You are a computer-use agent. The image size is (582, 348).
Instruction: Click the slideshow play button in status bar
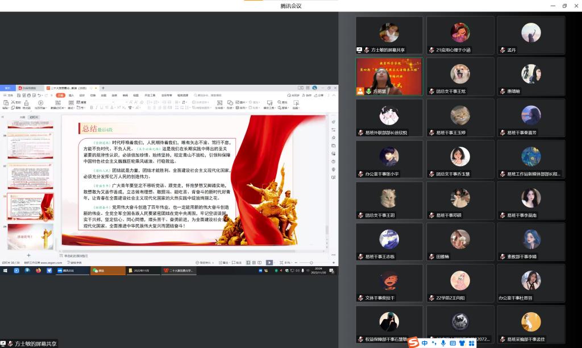tap(269, 263)
